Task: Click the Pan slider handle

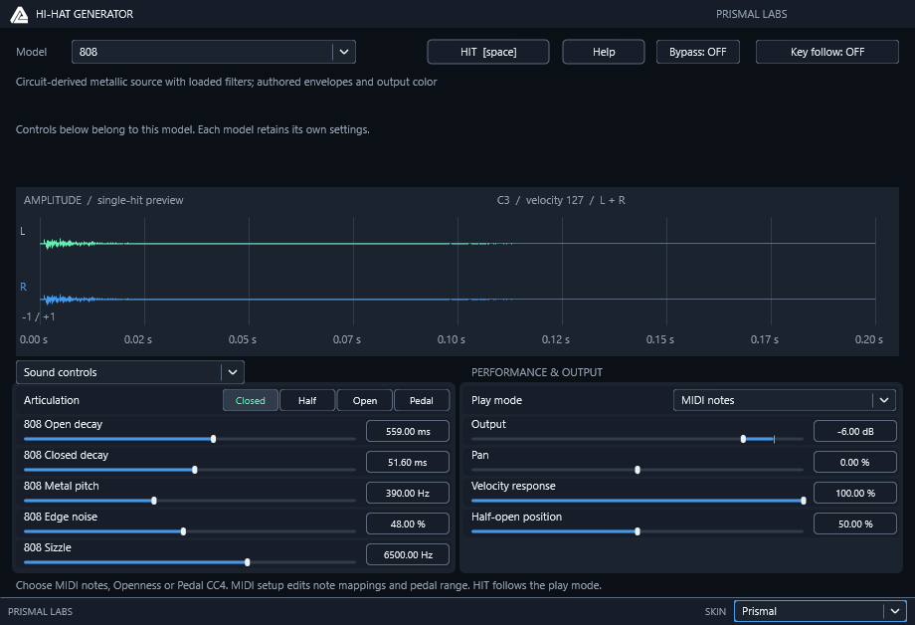Action: point(638,470)
